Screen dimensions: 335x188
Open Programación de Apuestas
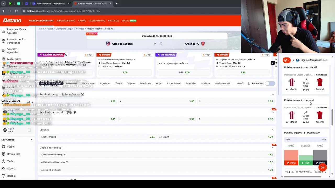point(16,31)
